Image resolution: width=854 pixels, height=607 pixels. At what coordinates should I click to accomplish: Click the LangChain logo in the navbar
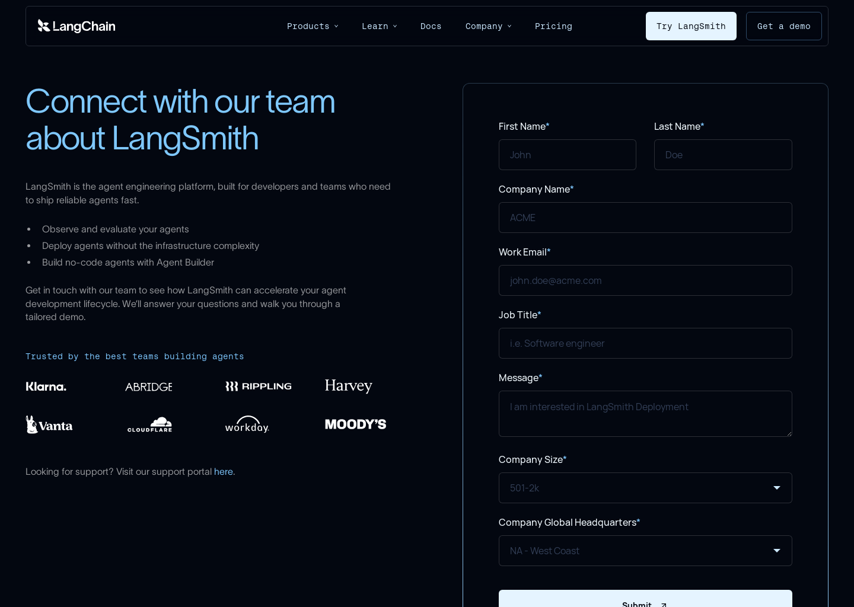coord(77,26)
